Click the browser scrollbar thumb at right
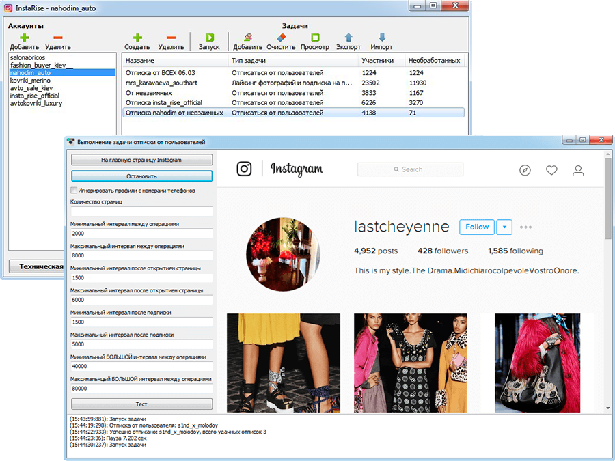 608,198
